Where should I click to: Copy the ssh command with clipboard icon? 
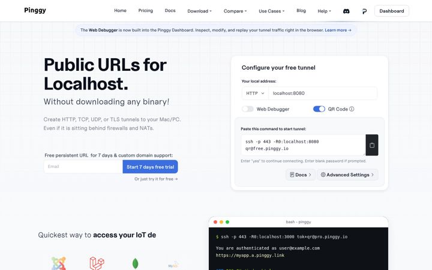point(372,145)
